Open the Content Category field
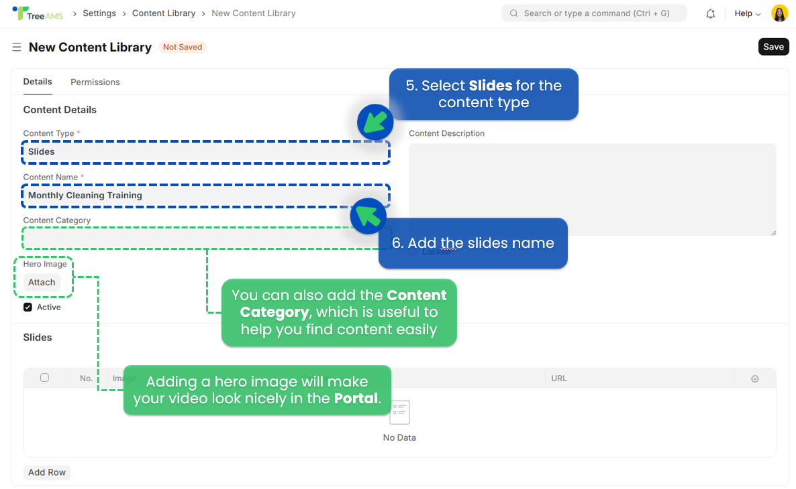 (205, 238)
